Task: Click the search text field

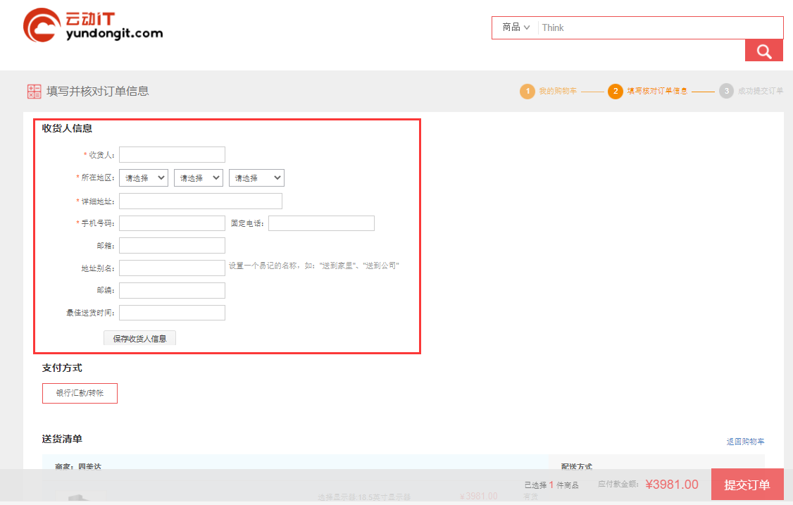Action: [x=658, y=27]
